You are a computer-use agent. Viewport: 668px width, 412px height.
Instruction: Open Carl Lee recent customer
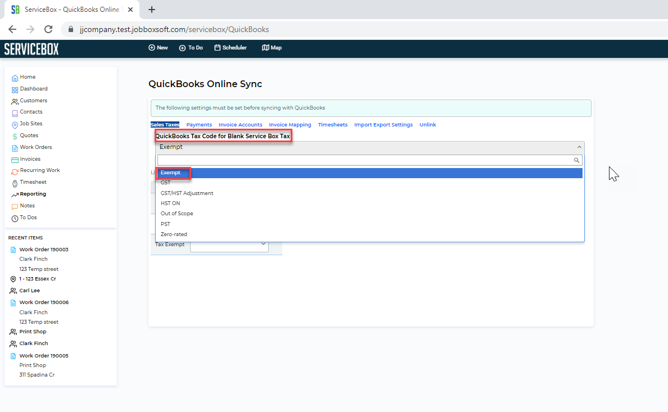pyautogui.click(x=29, y=291)
